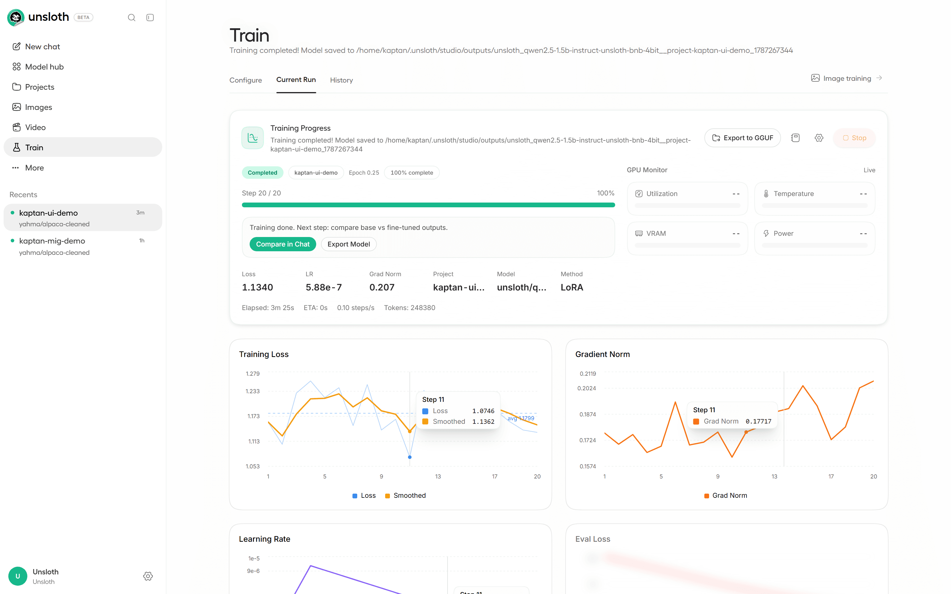The height and width of the screenshot is (594, 951).
Task: Toggle Grad Norm series in legend
Action: coord(725,495)
